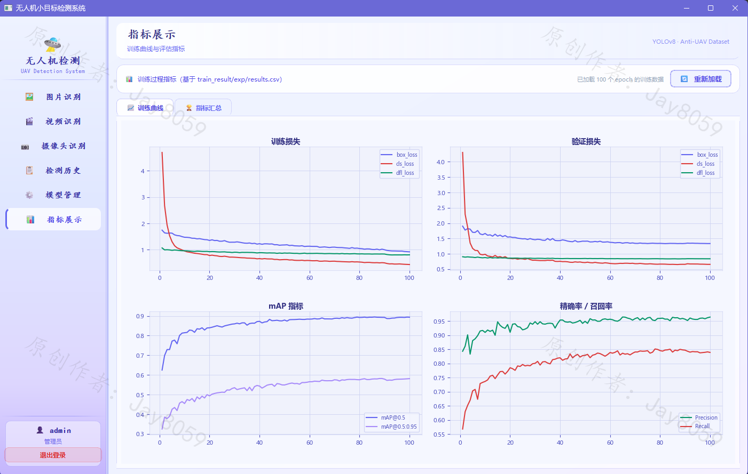Screen dimensions: 748x474
Task: Click the 重新加载 reload button
Action: pos(700,79)
